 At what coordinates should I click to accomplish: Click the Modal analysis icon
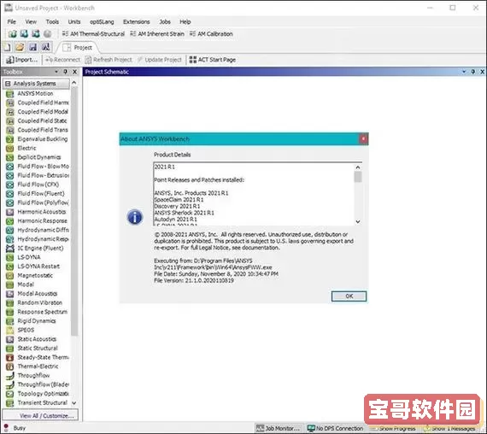[10, 284]
